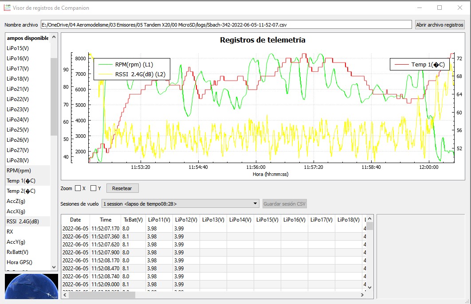This screenshot has width=471, height=304.
Task: Select Temp 2 field in the list
Action: (21, 191)
